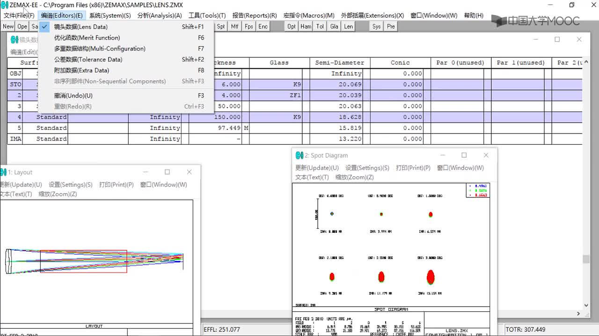Click the Spot Diagram window's title icon
599x336 pixels.
[299, 155]
